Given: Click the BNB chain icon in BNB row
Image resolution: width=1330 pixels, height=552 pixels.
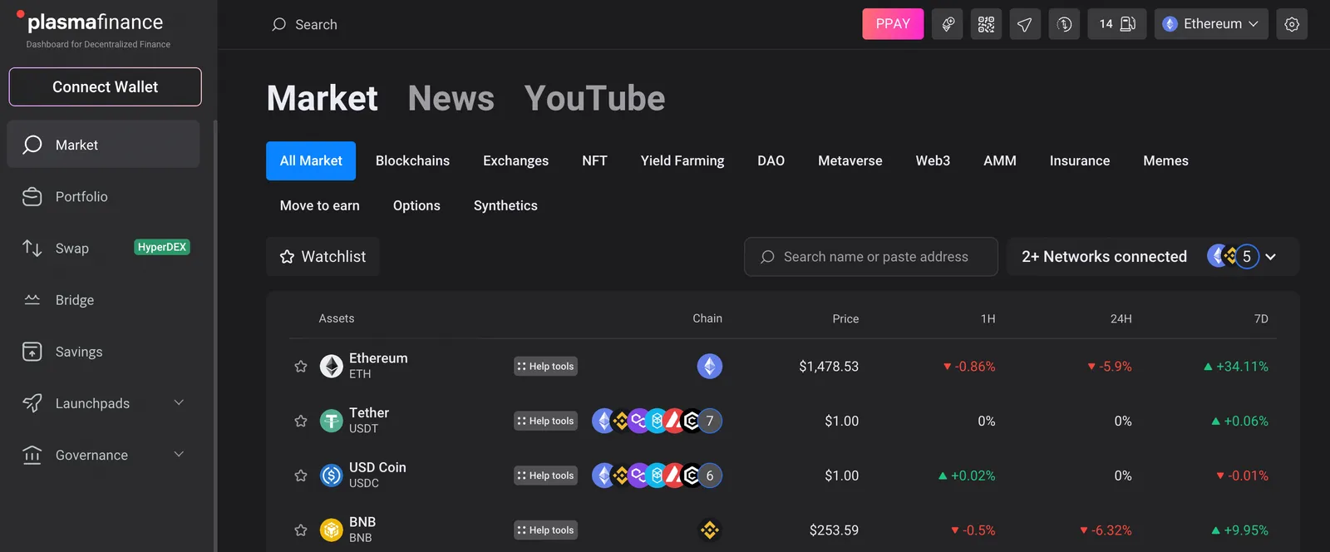Looking at the screenshot, I should (709, 530).
